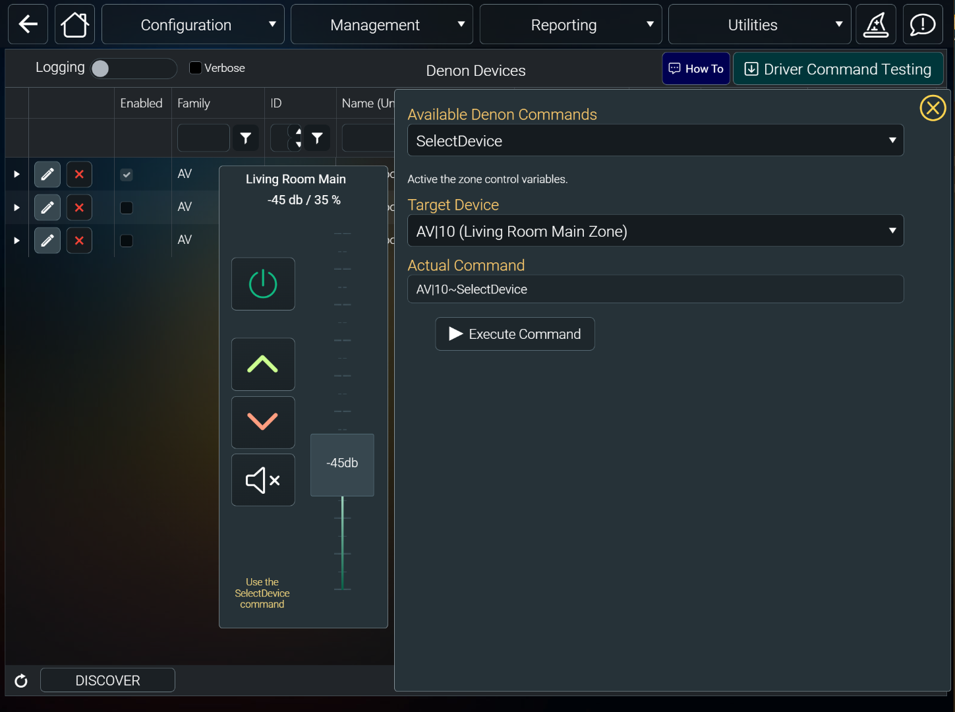
Task: Start device discovery with DISCOVER
Action: 107,680
